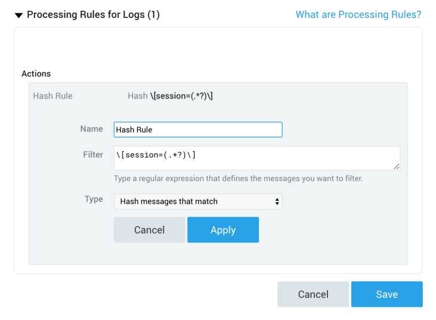Click the Name field label
The height and width of the screenshot is (320, 436).
(91, 128)
